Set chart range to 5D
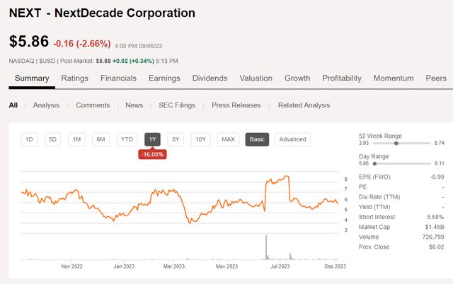This screenshot has height=284, width=453. 52,140
